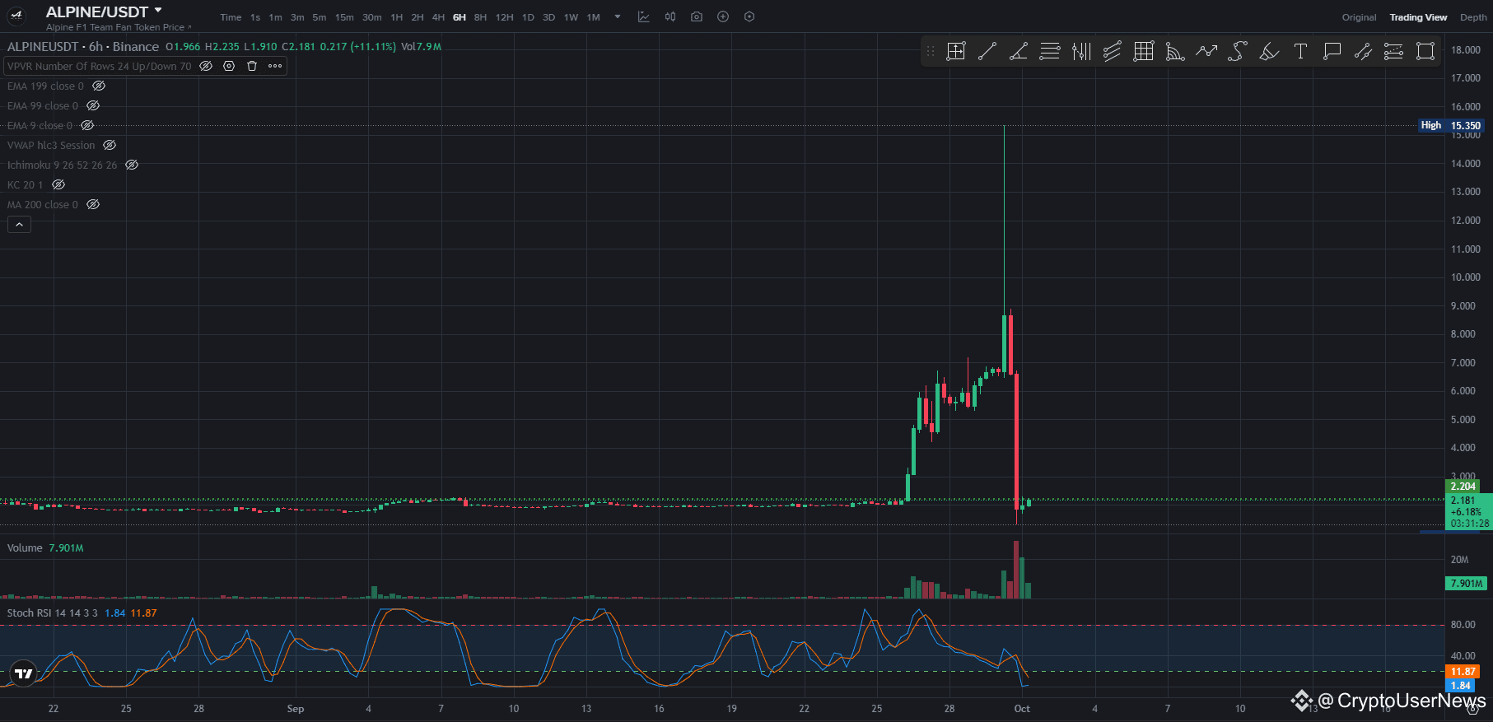Select the trend line tool
This screenshot has width=1493, height=722.
pos(987,52)
